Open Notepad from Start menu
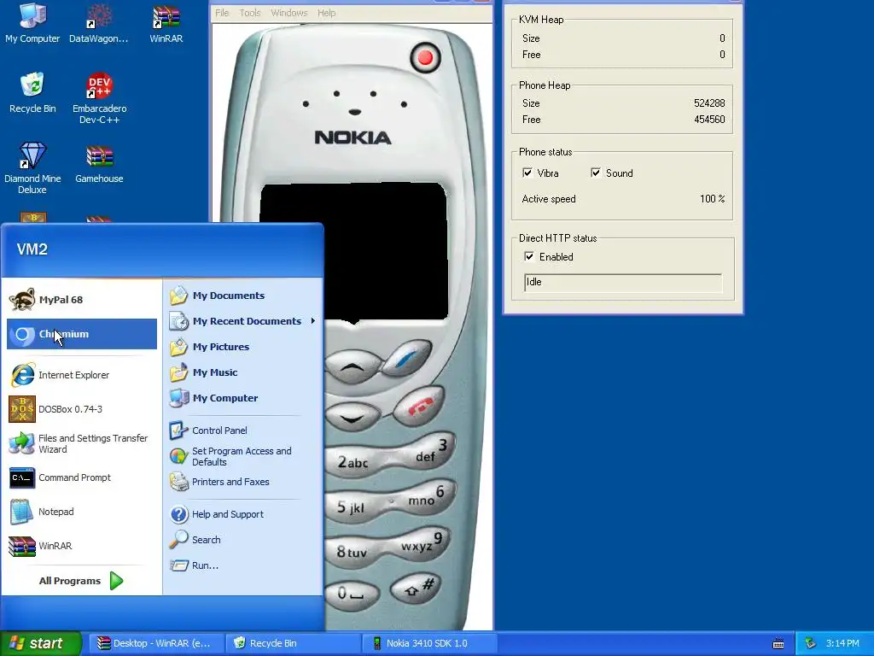Viewport: 874px width, 656px height. point(82,512)
